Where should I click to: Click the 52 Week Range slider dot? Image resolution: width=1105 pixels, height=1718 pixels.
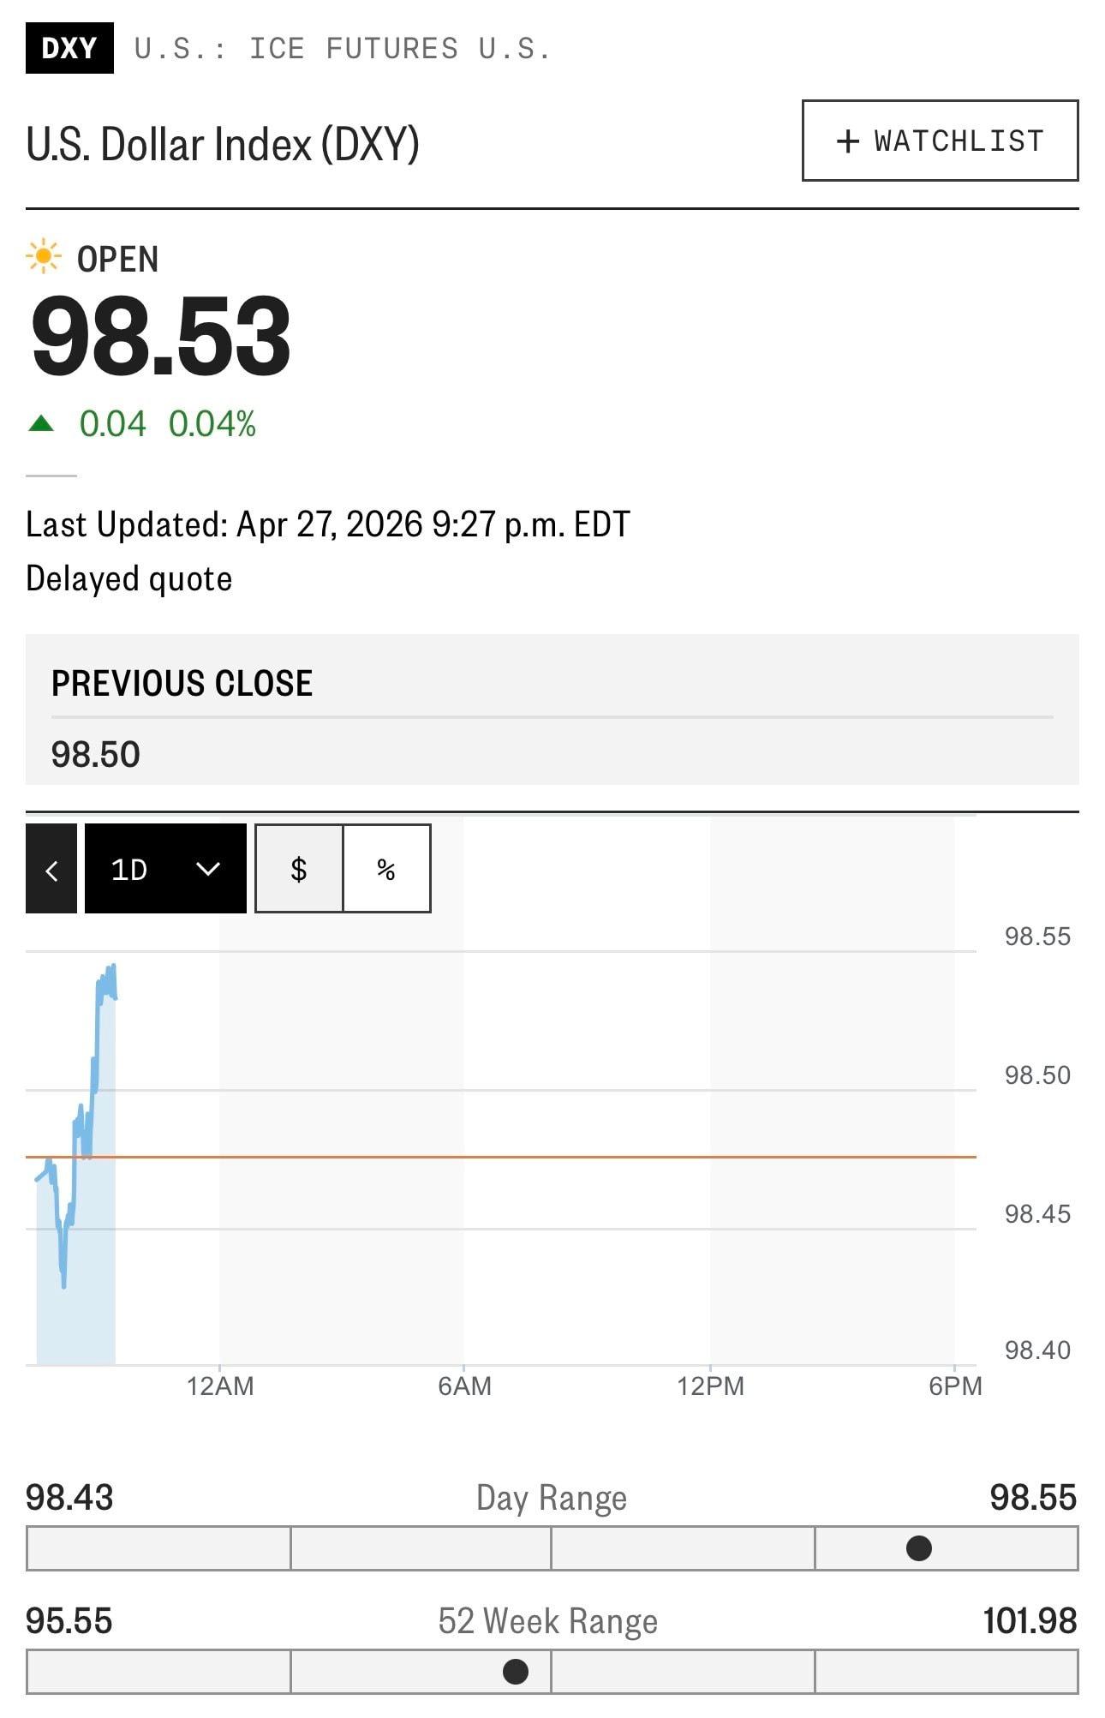[515, 1672]
